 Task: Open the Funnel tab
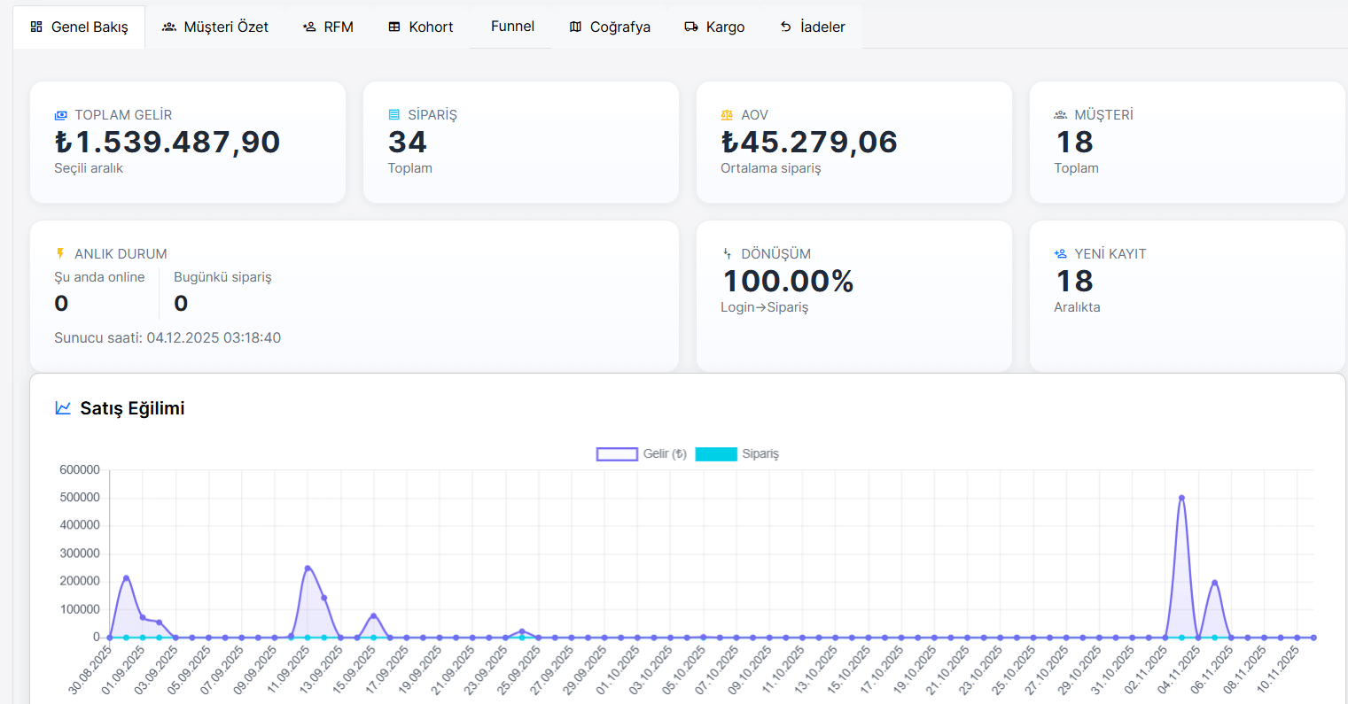coord(512,27)
